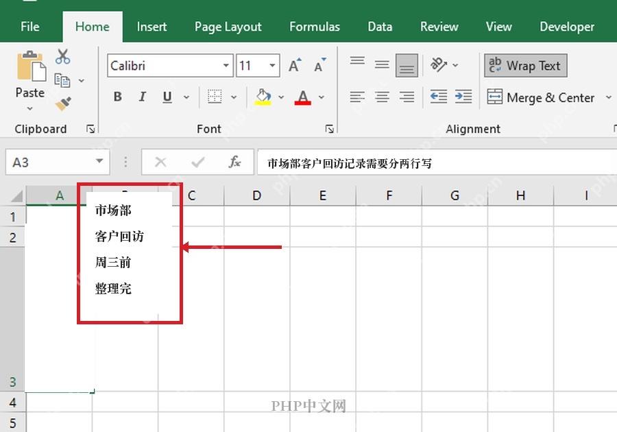
Task: Switch to the Page Layout tab
Action: coord(228,27)
